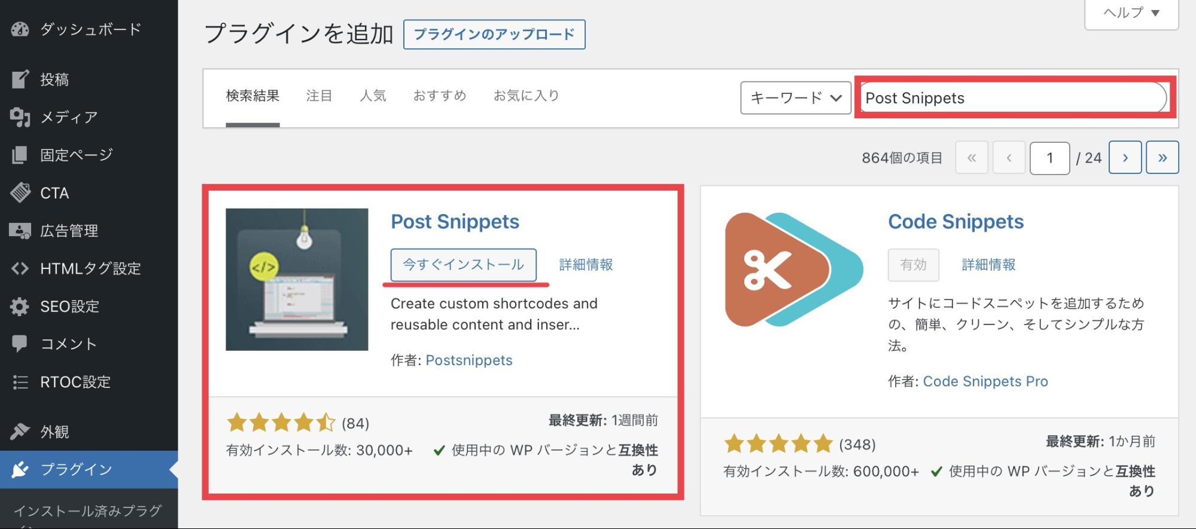Open Code Snippets scissors logo thumbnail
The height and width of the screenshot is (529, 1196).
tap(794, 270)
